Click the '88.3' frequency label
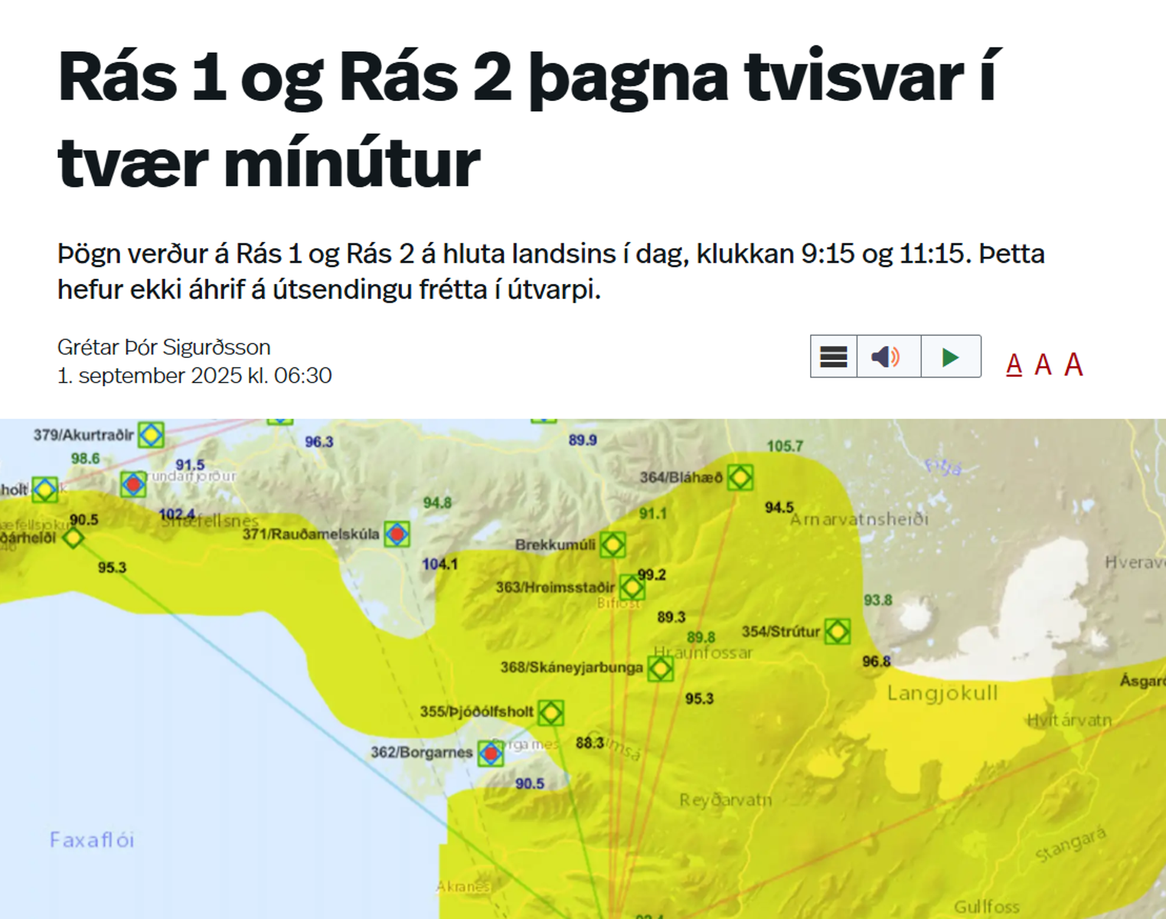The height and width of the screenshot is (919, 1166). tap(590, 743)
